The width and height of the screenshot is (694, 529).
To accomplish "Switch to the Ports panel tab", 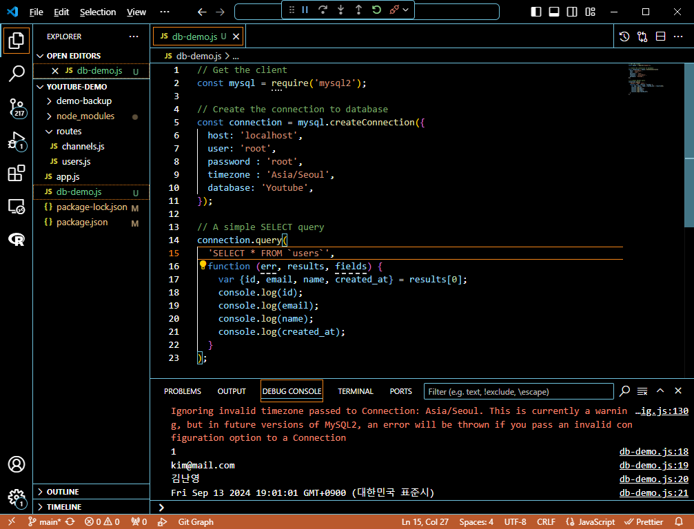I will (x=400, y=391).
